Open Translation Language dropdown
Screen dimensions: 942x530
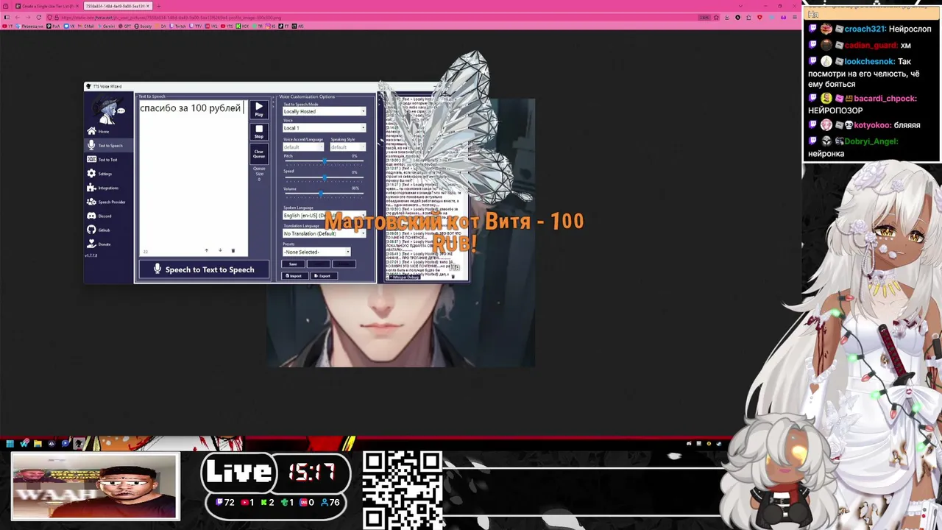[x=324, y=233]
